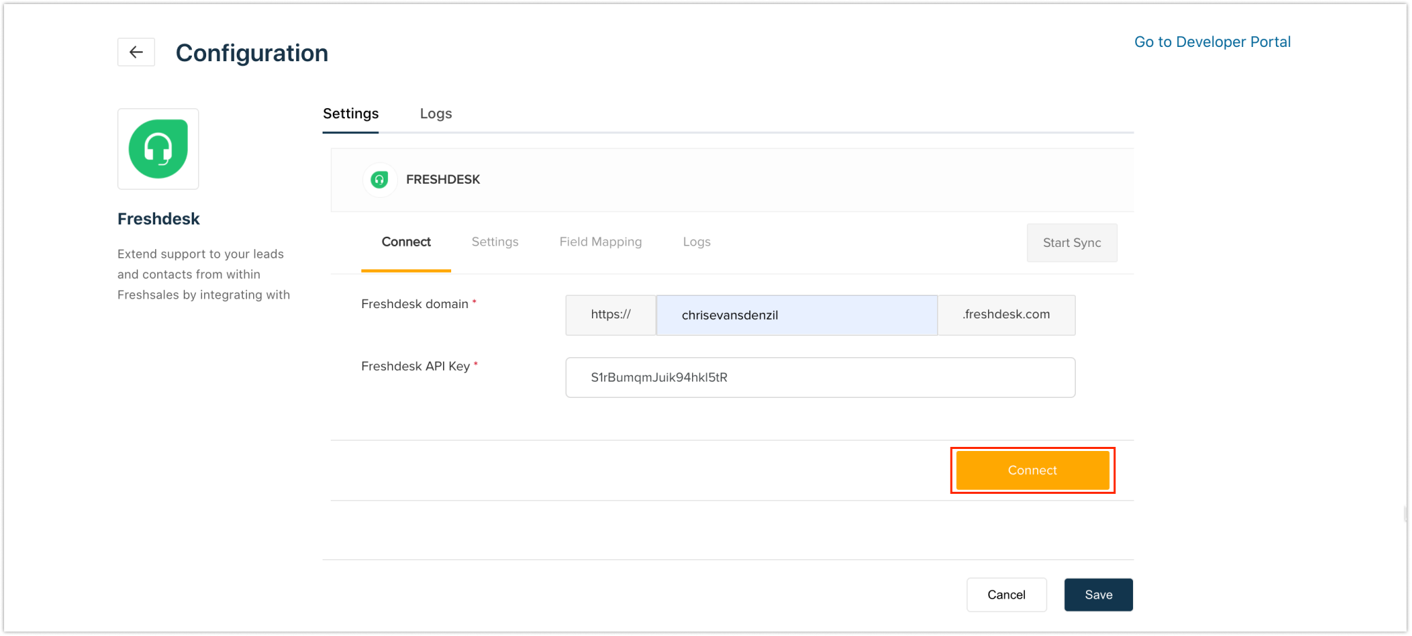This screenshot has width=1412, height=636.
Task: Click the Start Sync button
Action: tap(1072, 243)
